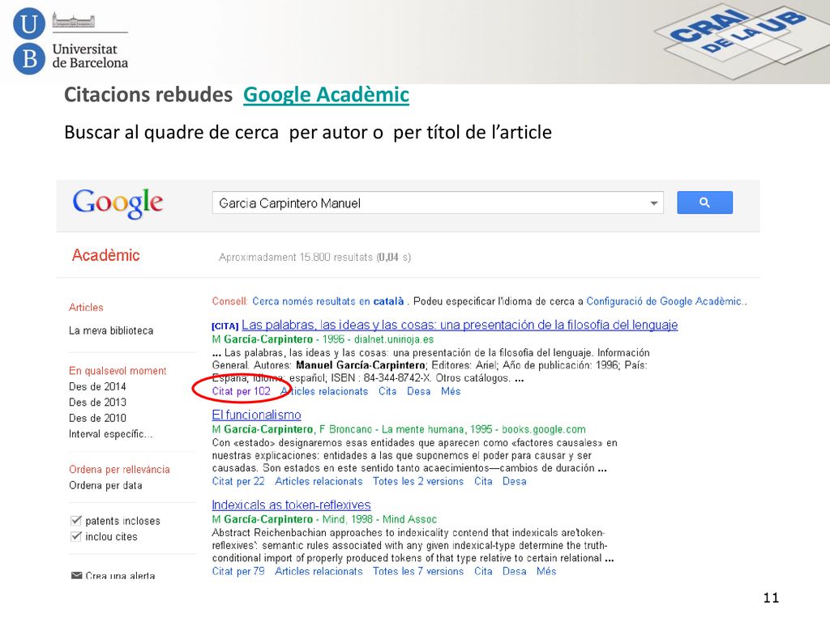Click Desa under El funcionalismo result
Viewport: 830px width, 622px height.
click(515, 481)
